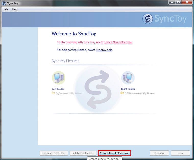Click the SyncToy title bar app icon
Image resolution: width=194 pixels, height=160 pixels.
click(4, 3)
